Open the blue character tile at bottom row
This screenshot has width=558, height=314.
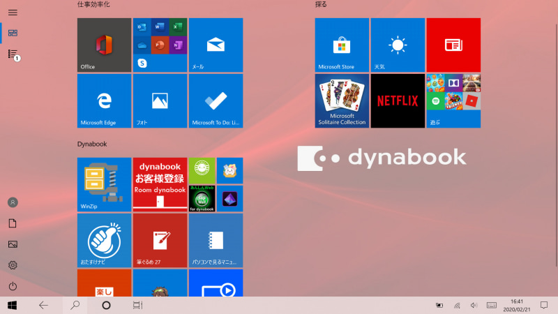pyautogui.click(x=160, y=283)
